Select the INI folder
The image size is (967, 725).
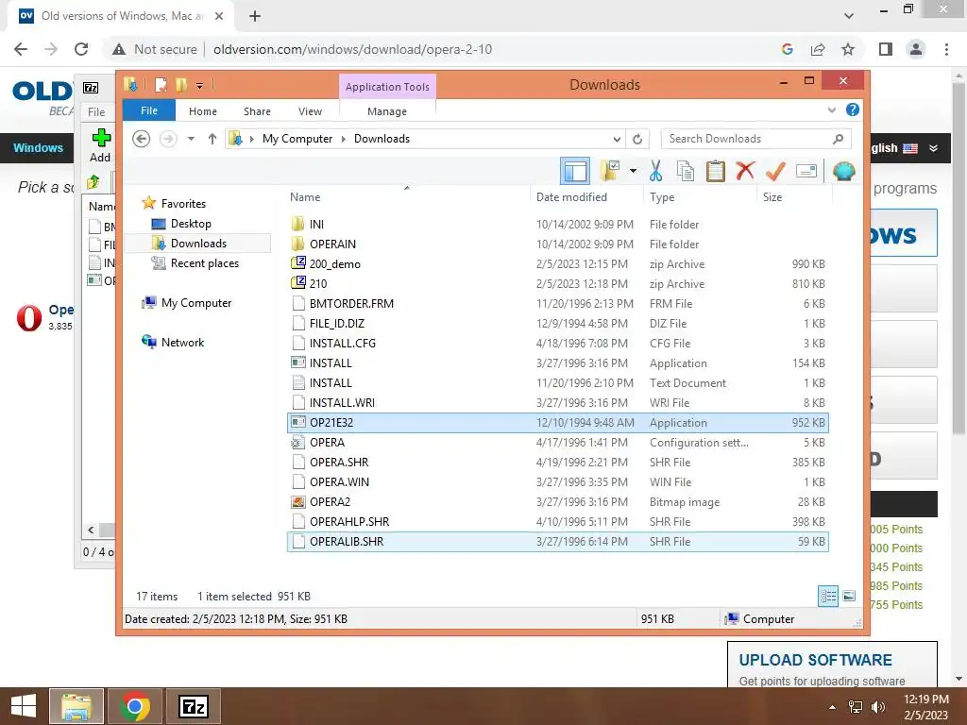coord(557,225)
